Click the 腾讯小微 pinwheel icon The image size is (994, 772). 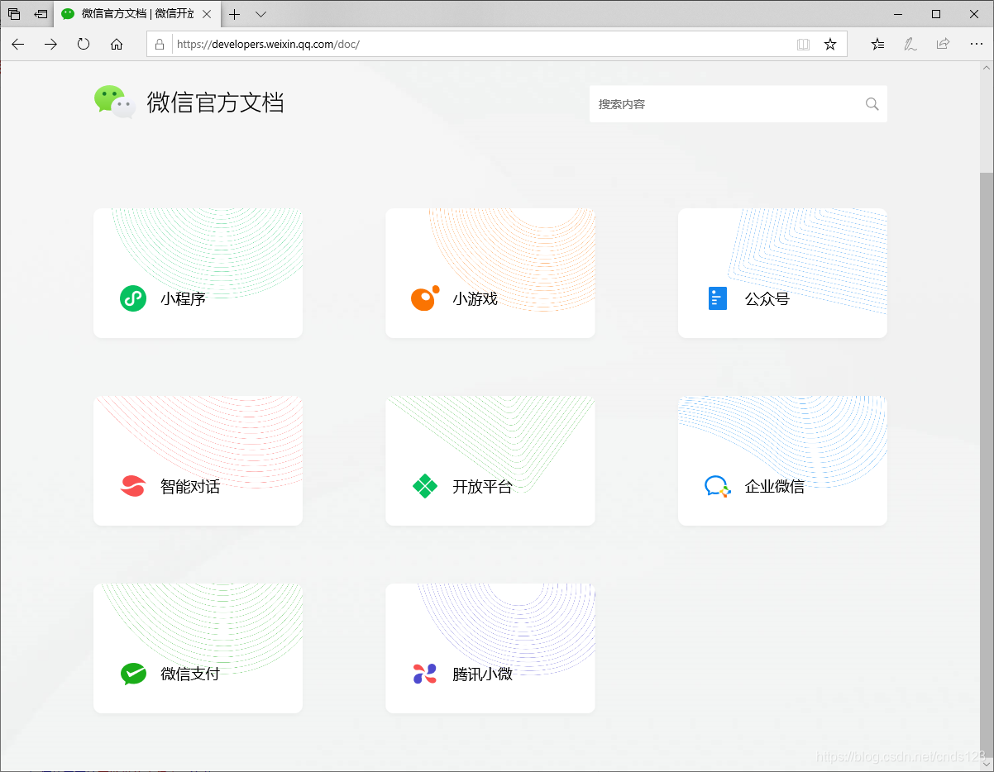click(x=425, y=674)
